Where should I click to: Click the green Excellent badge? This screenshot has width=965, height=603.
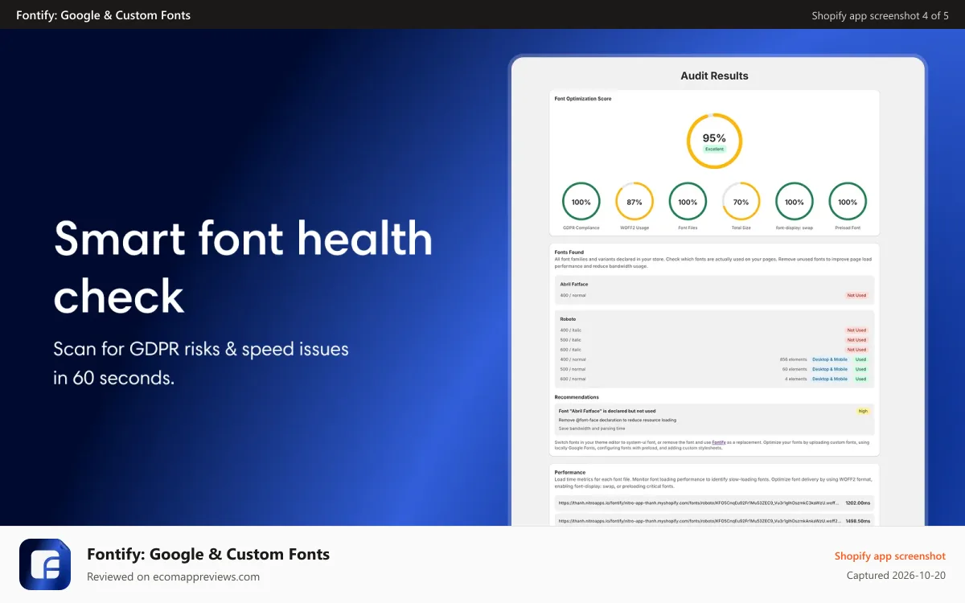714,150
